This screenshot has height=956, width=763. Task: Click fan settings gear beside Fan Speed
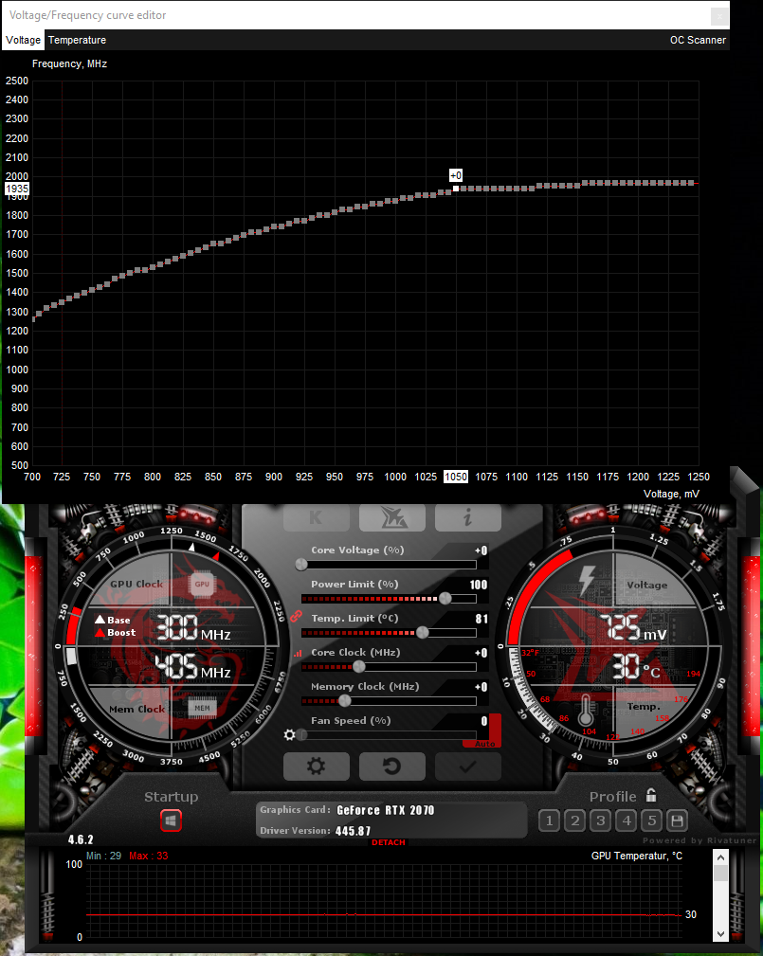(x=290, y=734)
